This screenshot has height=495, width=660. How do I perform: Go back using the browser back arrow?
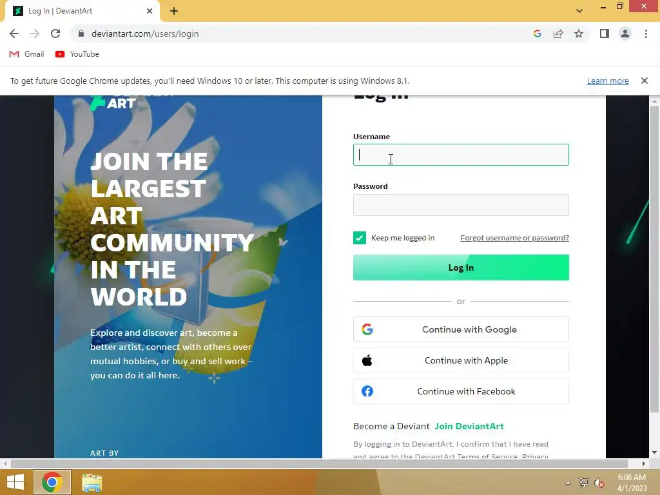(x=14, y=34)
